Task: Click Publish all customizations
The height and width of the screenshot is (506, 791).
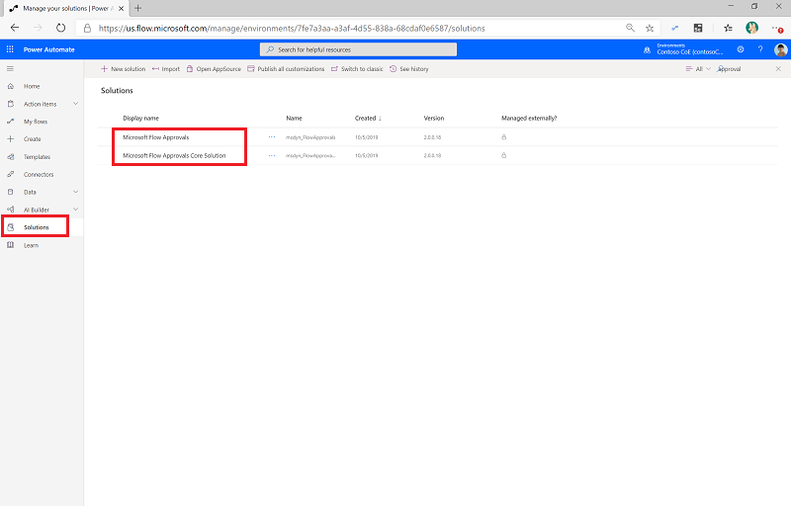Action: [286, 69]
